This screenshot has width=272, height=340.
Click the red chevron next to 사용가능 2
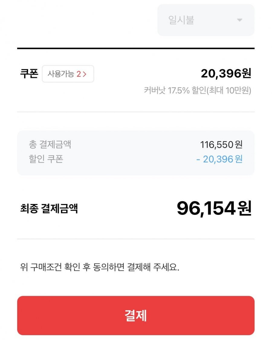pyautogui.click(x=85, y=74)
